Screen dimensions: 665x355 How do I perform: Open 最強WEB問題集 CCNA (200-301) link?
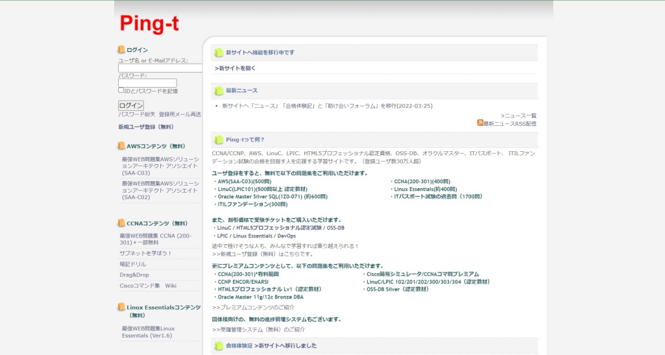(155, 239)
